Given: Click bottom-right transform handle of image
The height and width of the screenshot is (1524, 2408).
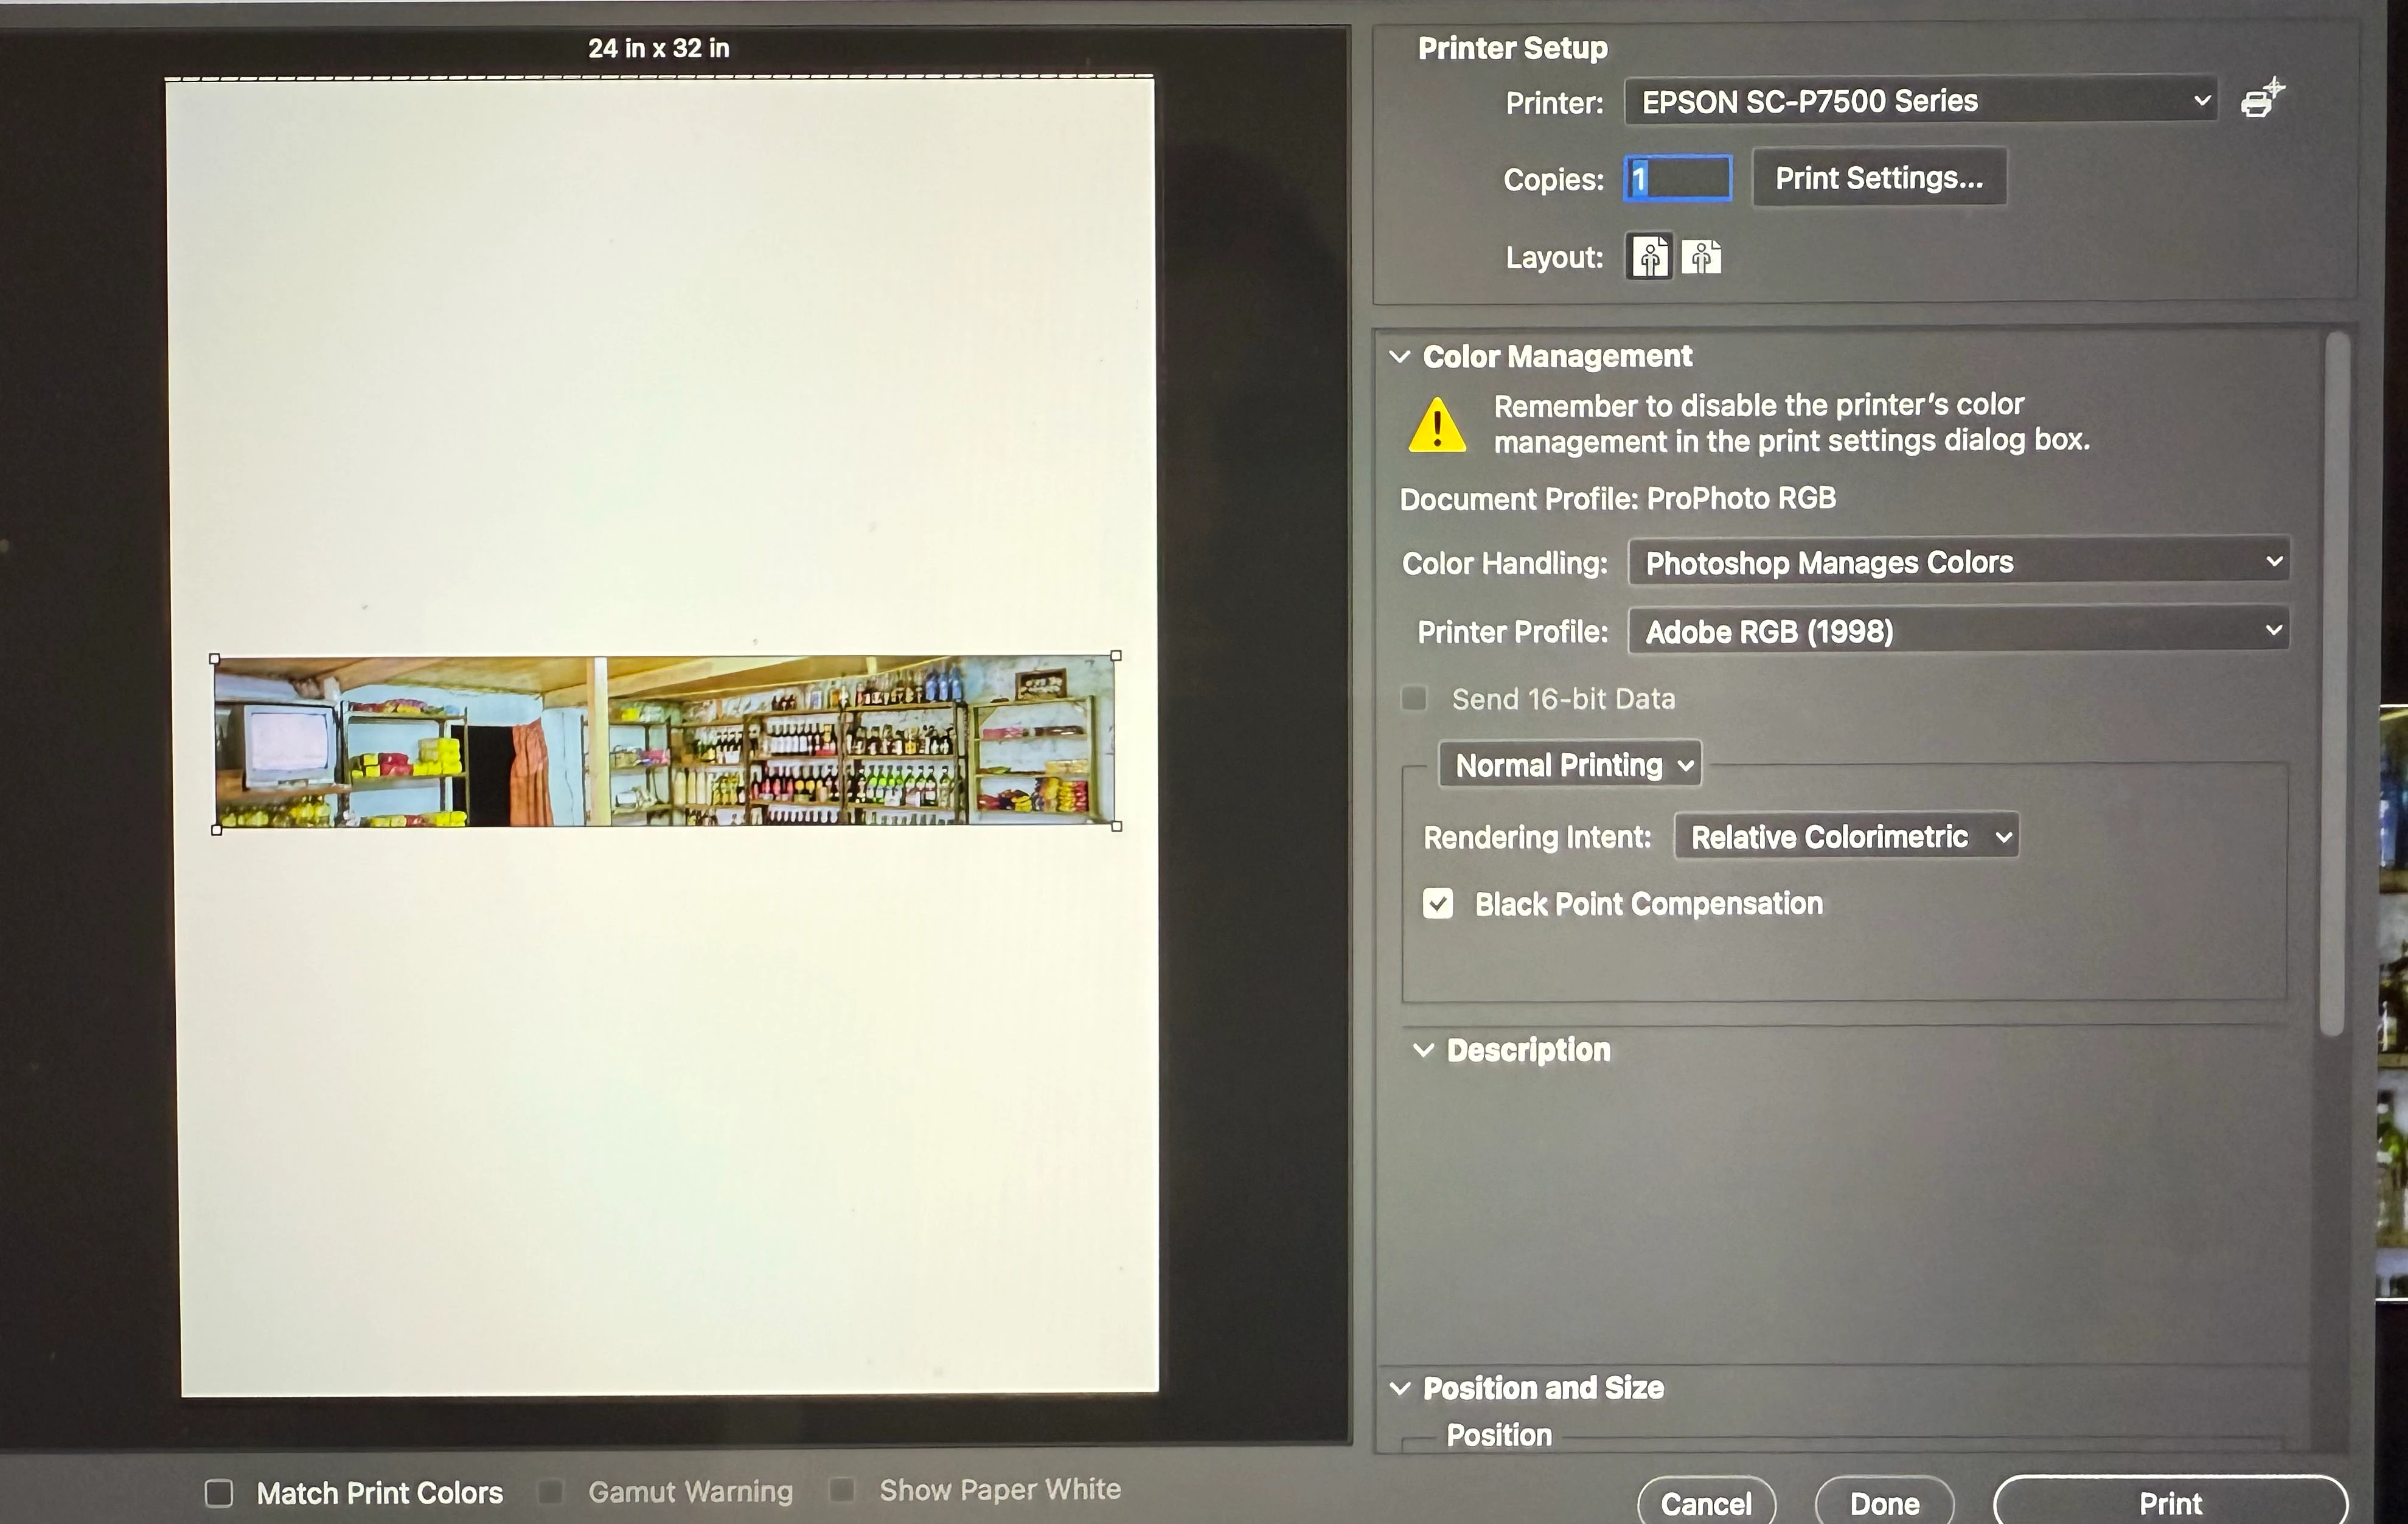Looking at the screenshot, I should pyautogui.click(x=1117, y=826).
